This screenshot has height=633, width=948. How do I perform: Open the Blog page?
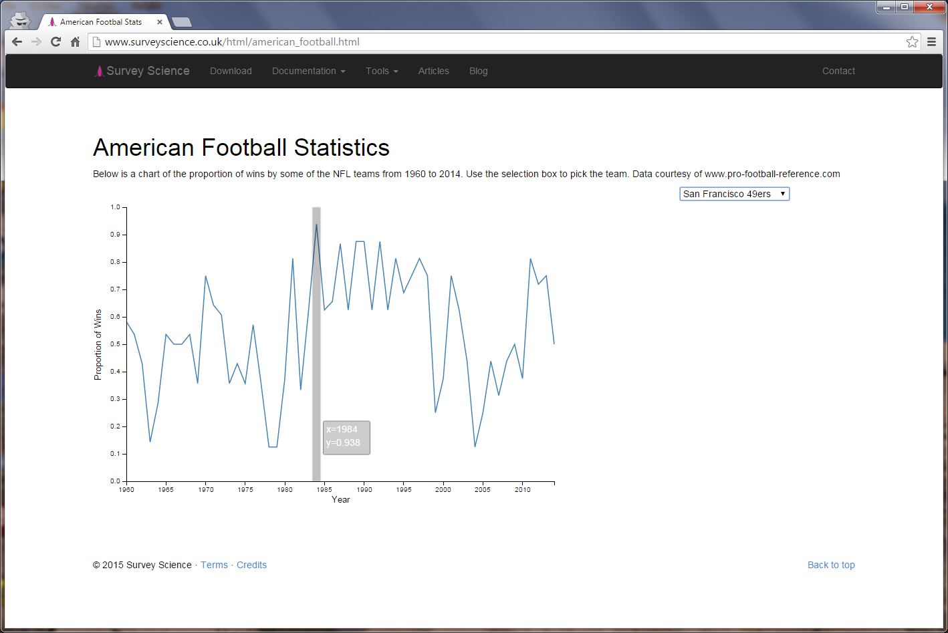[x=478, y=71]
